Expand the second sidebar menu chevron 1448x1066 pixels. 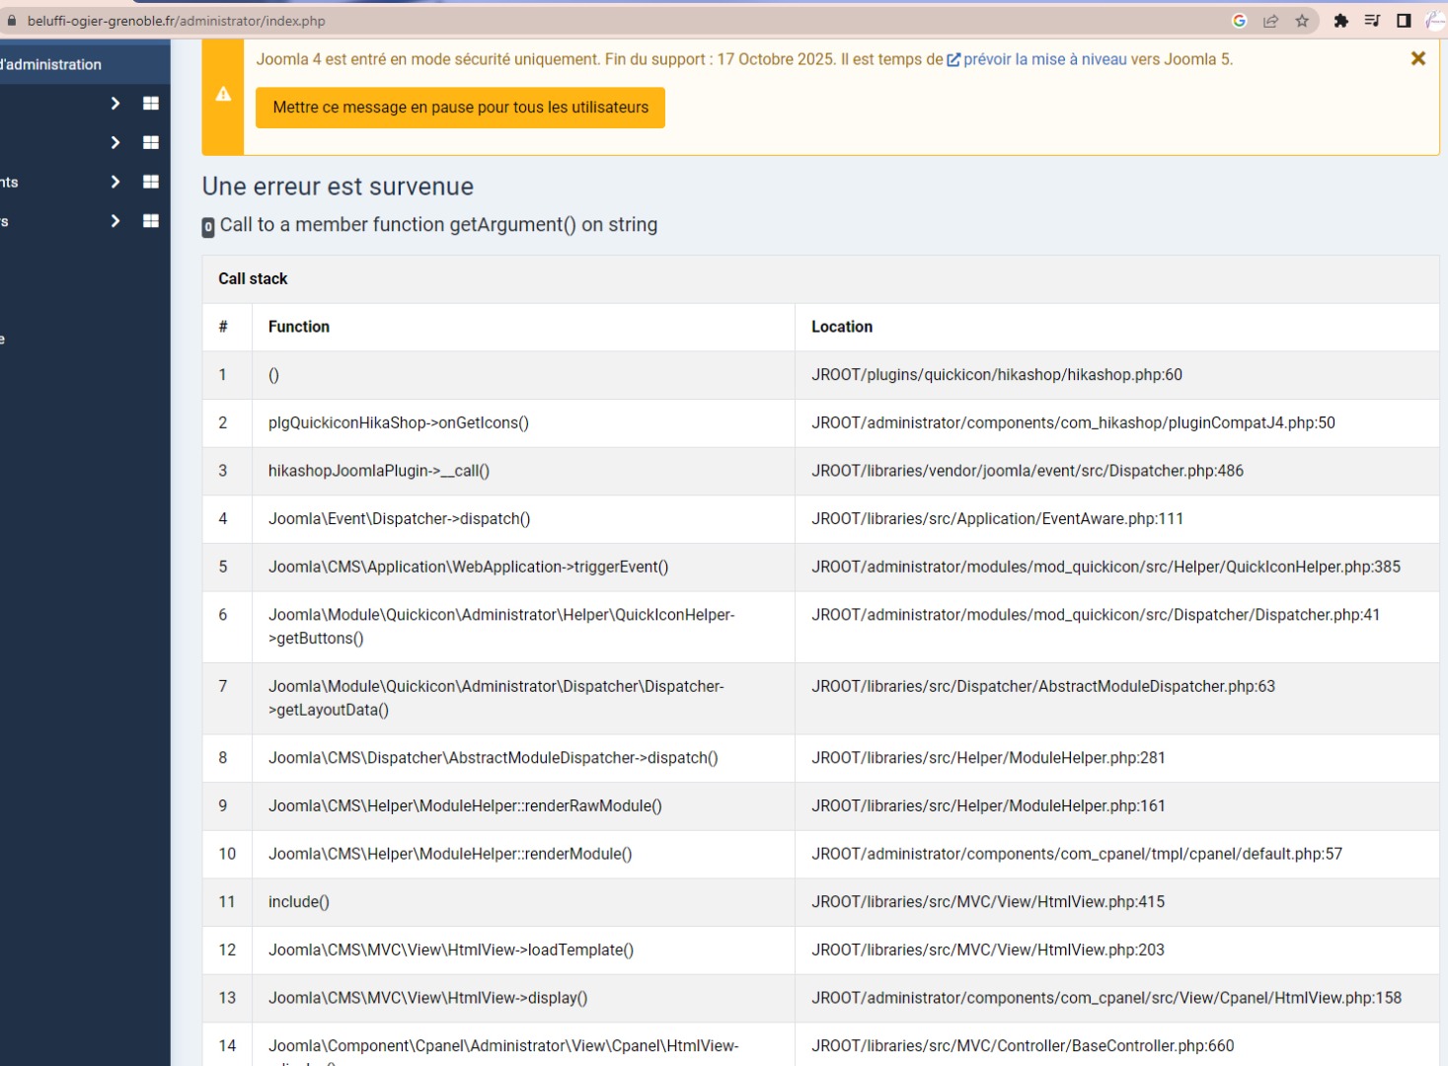(115, 142)
